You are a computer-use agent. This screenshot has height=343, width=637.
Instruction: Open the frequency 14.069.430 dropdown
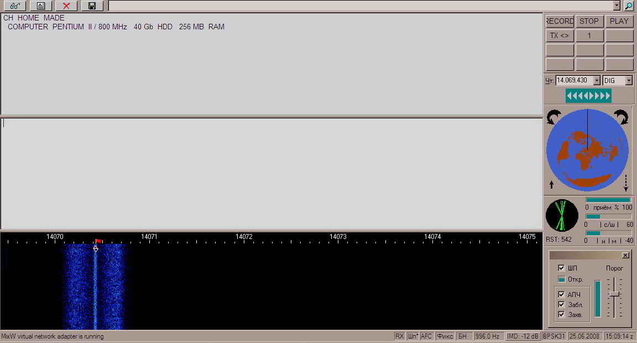coord(597,81)
